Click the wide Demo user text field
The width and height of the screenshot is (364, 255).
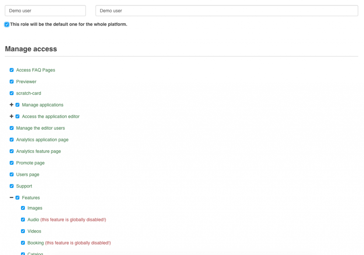tap(226, 11)
